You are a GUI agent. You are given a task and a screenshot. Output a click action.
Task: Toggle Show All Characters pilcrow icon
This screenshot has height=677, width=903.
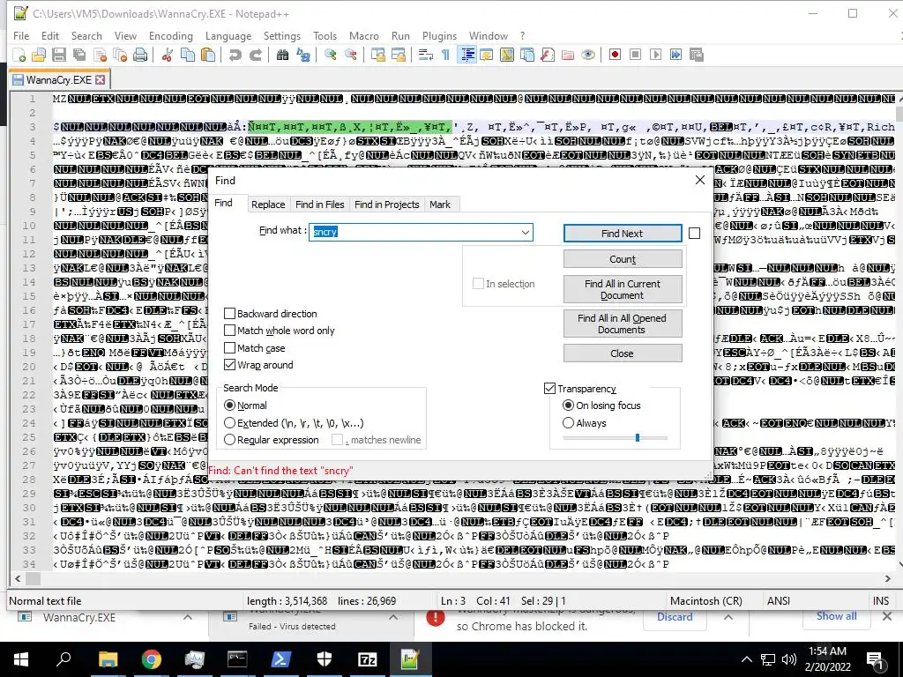click(445, 55)
